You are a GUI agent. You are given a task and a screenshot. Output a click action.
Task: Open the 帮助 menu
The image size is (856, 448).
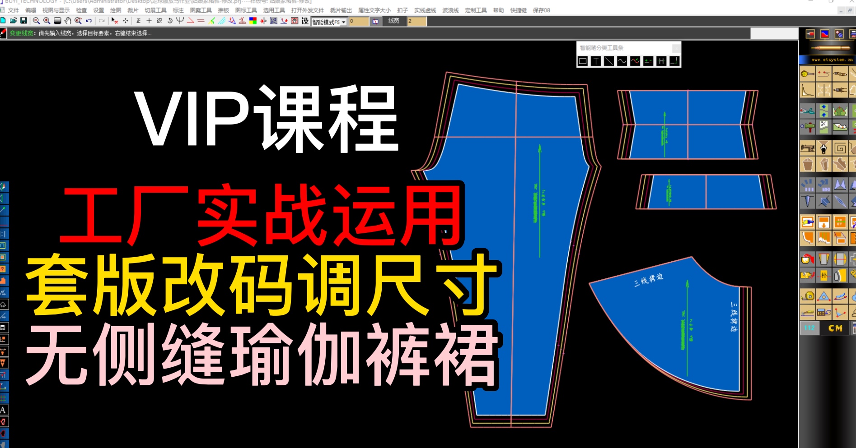tap(498, 10)
